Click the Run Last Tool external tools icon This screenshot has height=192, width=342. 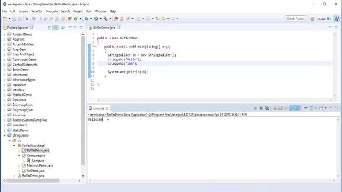106,19
